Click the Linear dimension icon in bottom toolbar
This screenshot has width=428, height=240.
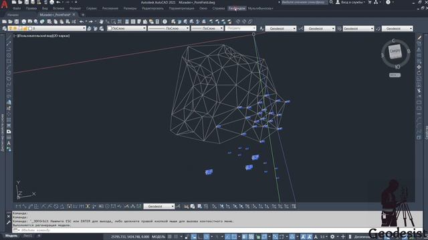pyautogui.click(x=18, y=207)
